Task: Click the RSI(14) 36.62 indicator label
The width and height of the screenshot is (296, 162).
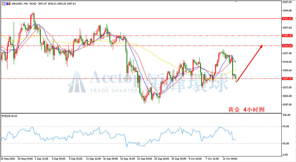Action: click(10, 116)
